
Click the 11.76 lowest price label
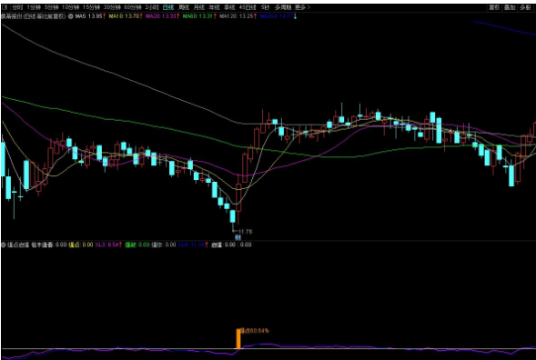point(245,232)
